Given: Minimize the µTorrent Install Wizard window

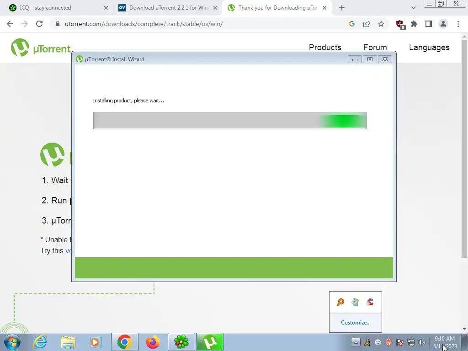Looking at the screenshot, I should point(355,59).
